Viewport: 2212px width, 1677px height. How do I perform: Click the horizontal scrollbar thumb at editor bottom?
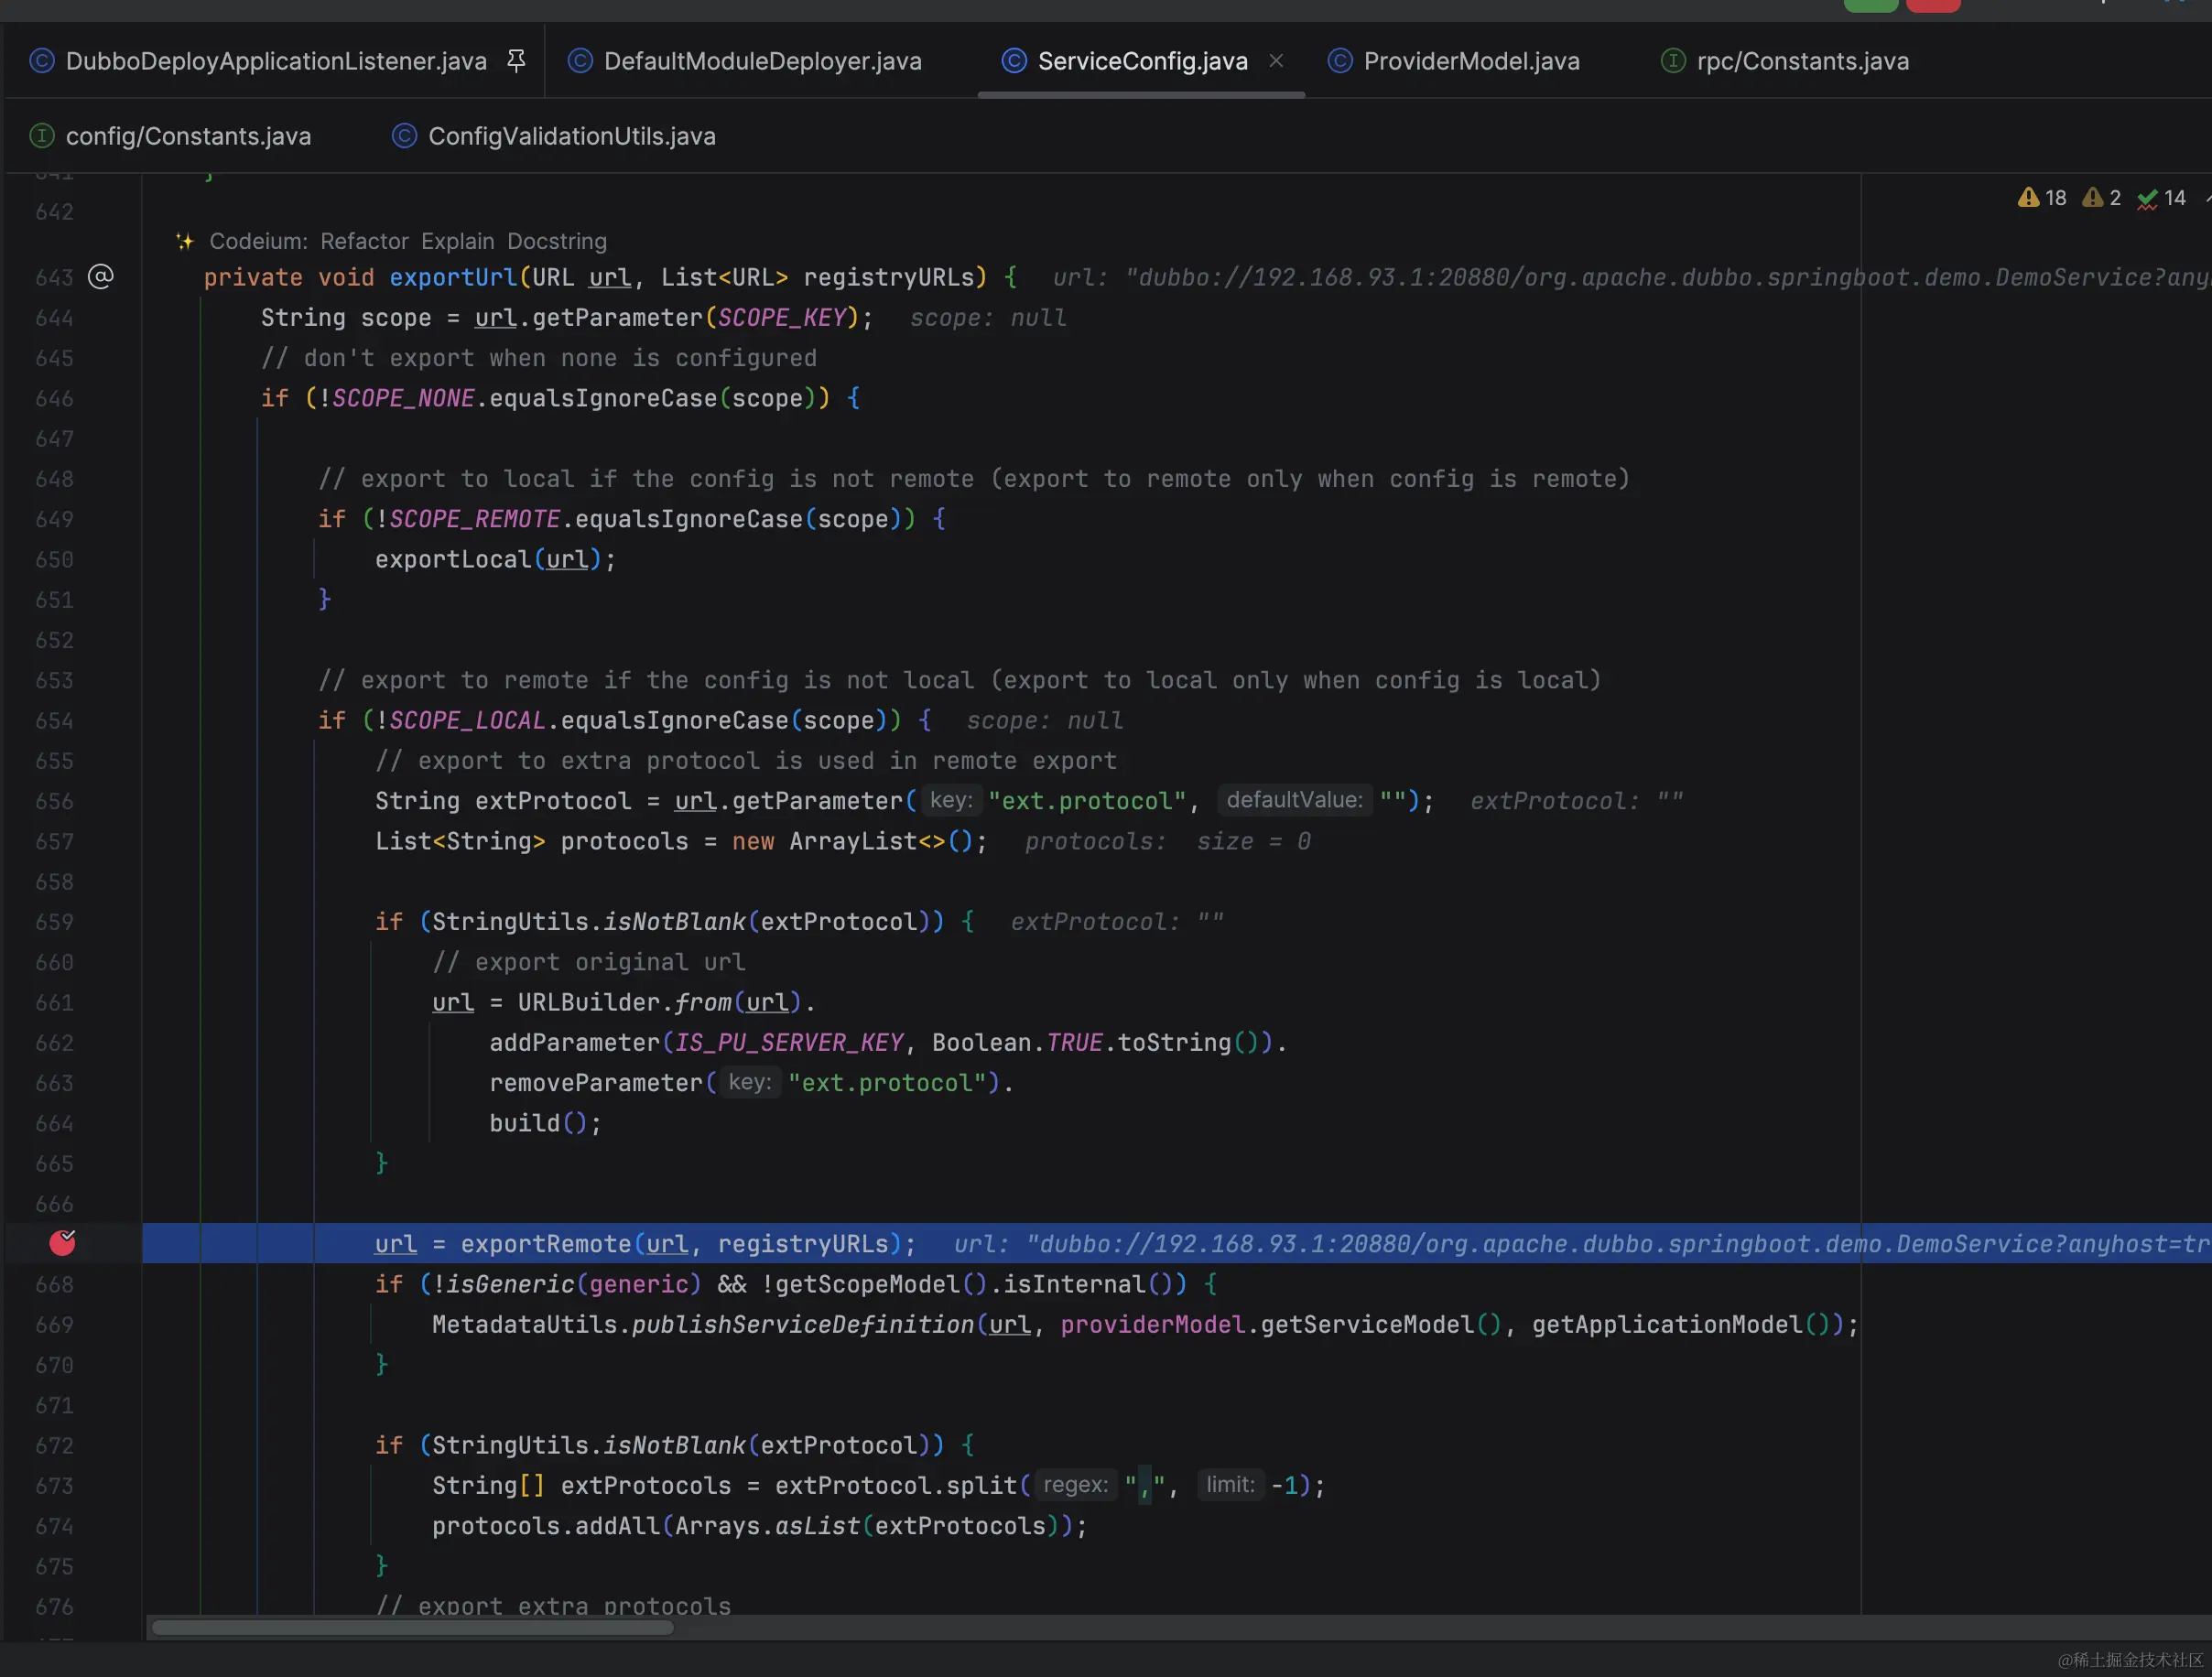point(412,1627)
